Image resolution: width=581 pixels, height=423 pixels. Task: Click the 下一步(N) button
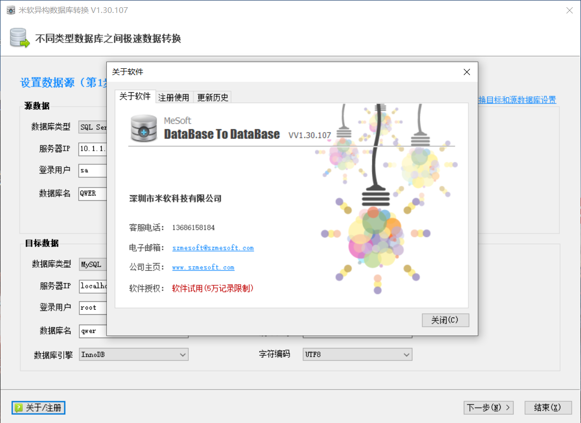point(488,407)
